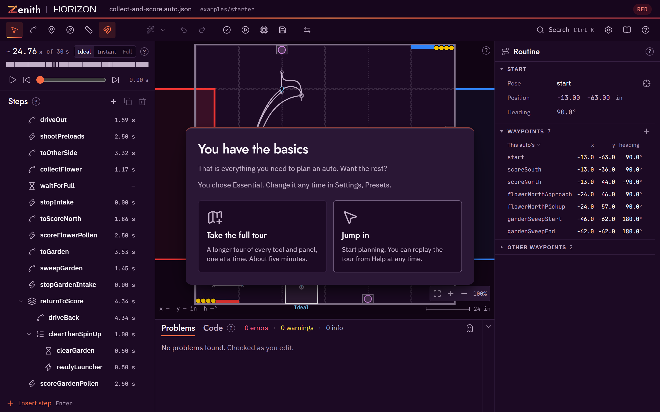Open the settings gear icon
The height and width of the screenshot is (412, 660).
(x=608, y=30)
